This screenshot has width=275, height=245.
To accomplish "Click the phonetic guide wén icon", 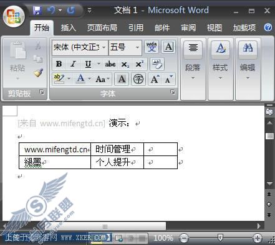I will [x=152, y=47].
